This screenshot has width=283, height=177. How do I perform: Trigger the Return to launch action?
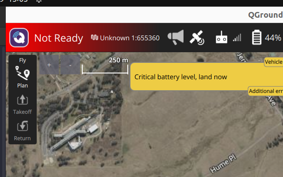tap(23, 131)
